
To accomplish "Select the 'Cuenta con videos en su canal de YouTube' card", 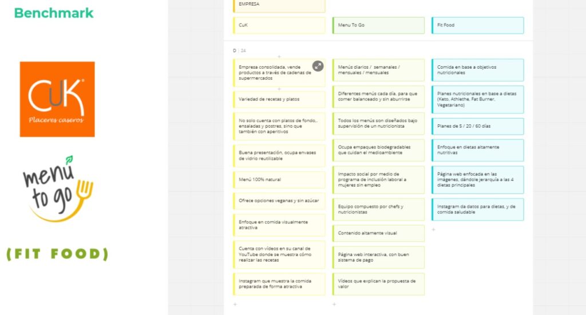I will coord(279,254).
